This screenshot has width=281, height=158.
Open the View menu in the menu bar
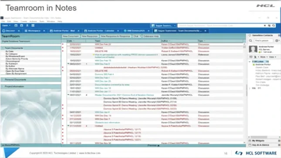16,21
